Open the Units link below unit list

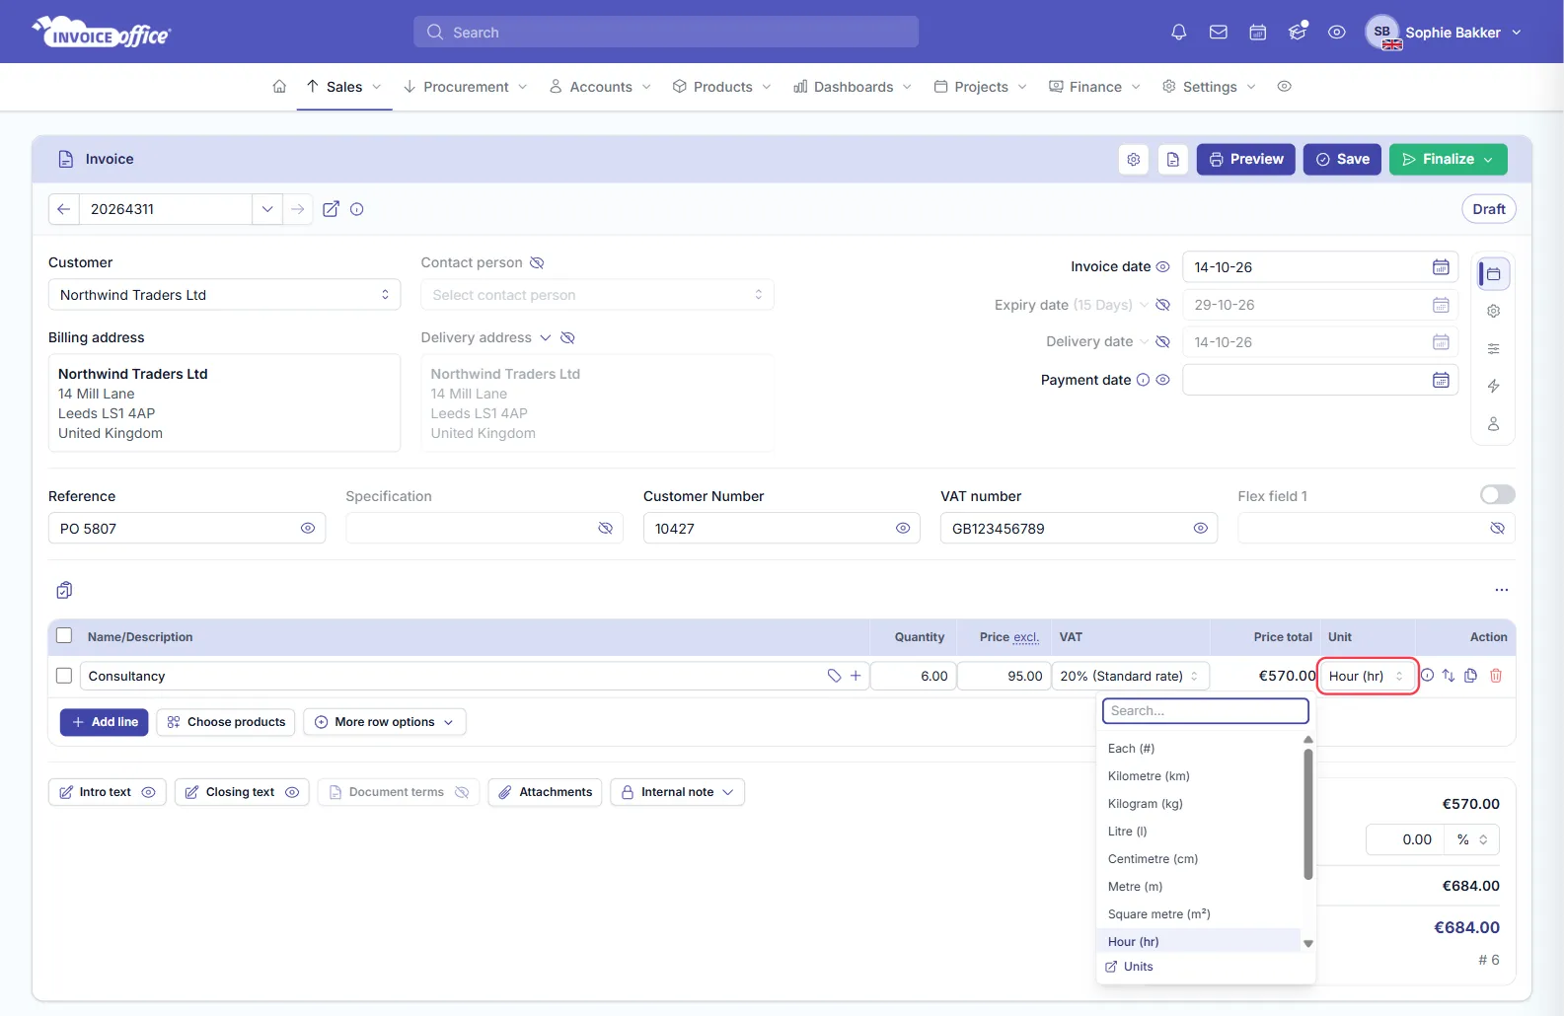[1130, 967]
